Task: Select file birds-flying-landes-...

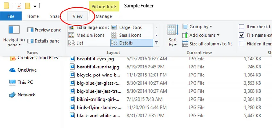Action: pyautogui.click(x=99, y=108)
